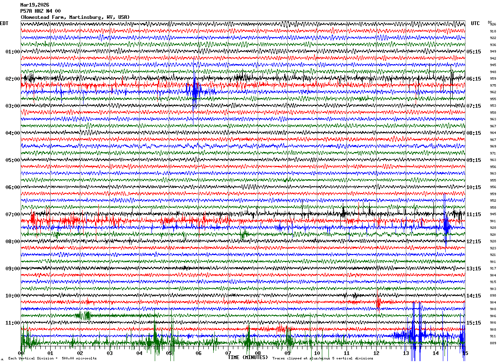Select the 03:00 EDT time label
The width and height of the screenshot is (498, 364).
click(x=13, y=106)
